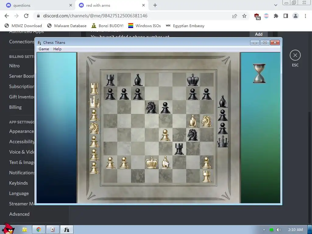Open the extensions puzzle icon
This screenshot has height=234, width=312.
[276, 16]
